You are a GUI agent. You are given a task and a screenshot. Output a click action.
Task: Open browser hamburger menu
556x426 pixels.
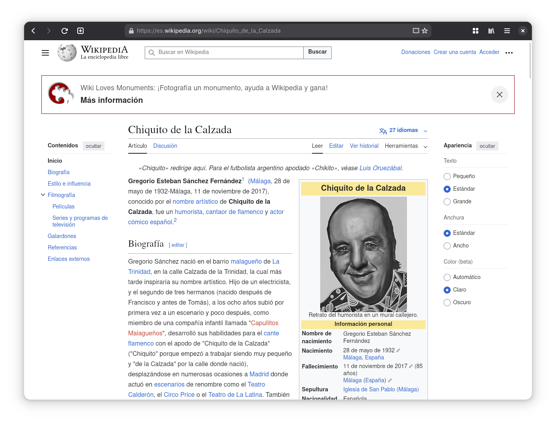507,31
